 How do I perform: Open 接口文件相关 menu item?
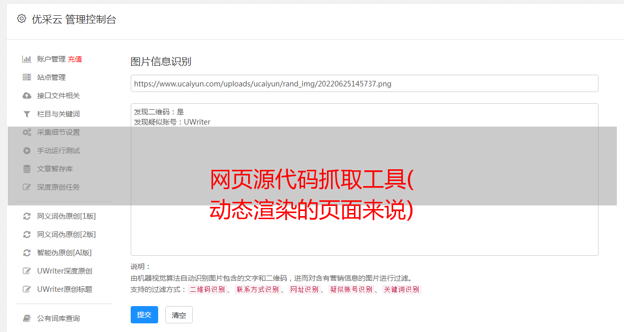[x=58, y=96]
